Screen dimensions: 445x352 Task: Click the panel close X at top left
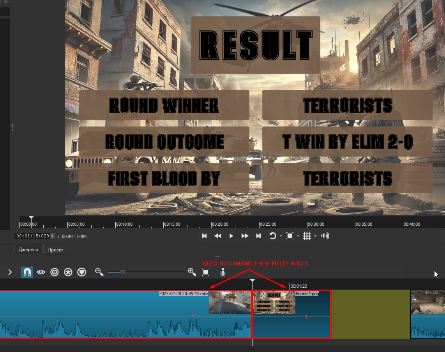6,2
